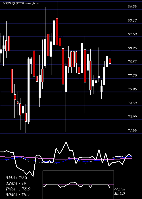This screenshot has height=199, width=142.
Task: Select the 73.09 price axis label
Action: click(x=132, y=117)
